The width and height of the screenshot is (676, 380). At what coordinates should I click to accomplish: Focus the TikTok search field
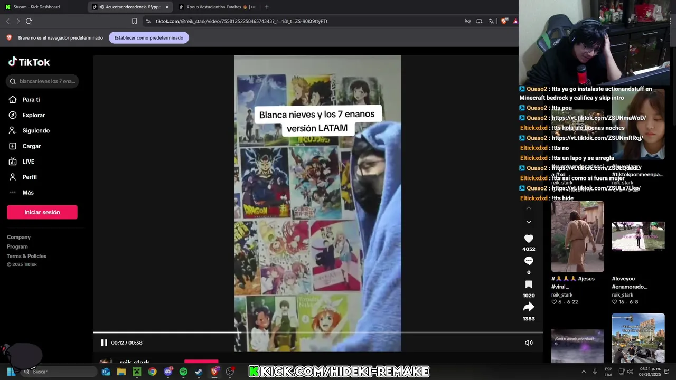point(42,81)
